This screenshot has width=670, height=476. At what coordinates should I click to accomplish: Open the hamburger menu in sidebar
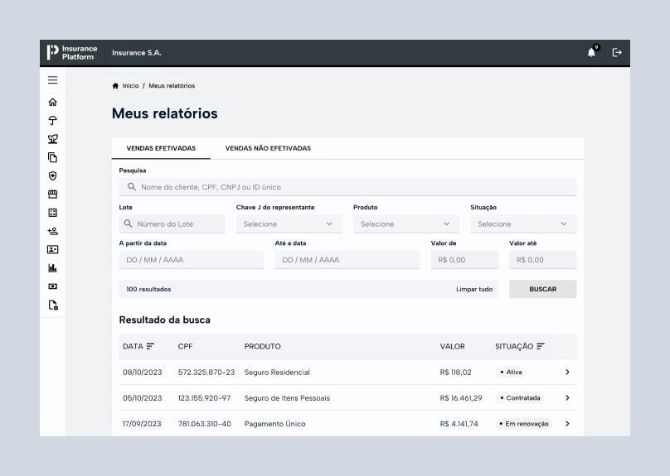coord(52,80)
